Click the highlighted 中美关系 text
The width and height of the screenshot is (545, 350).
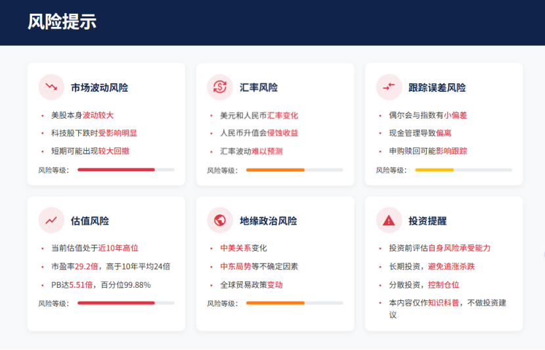pos(235,248)
